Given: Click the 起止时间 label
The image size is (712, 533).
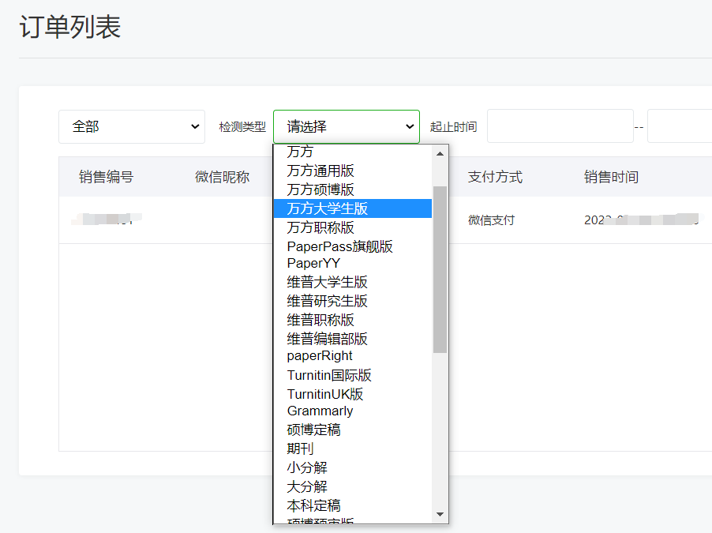Looking at the screenshot, I should click(x=454, y=127).
